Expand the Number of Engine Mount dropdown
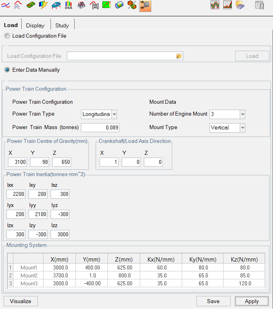This screenshot has width=273, height=309. pyautogui.click(x=242, y=114)
